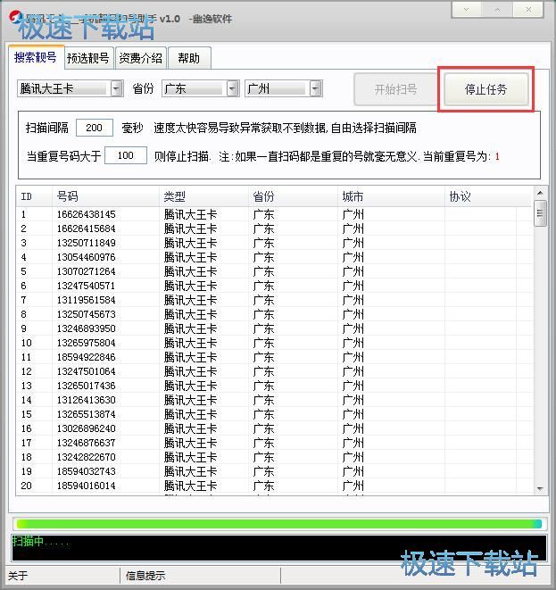Select number 13265975804 in row 10
Screen dimensions: 556x590
pos(87,343)
